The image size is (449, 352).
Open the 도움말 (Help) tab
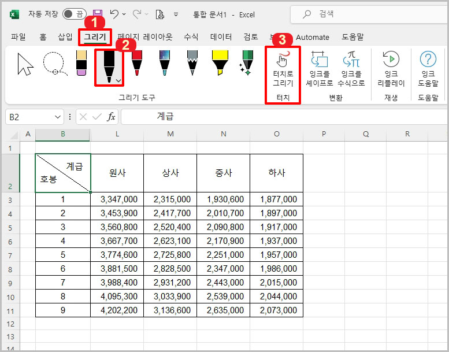click(x=352, y=37)
